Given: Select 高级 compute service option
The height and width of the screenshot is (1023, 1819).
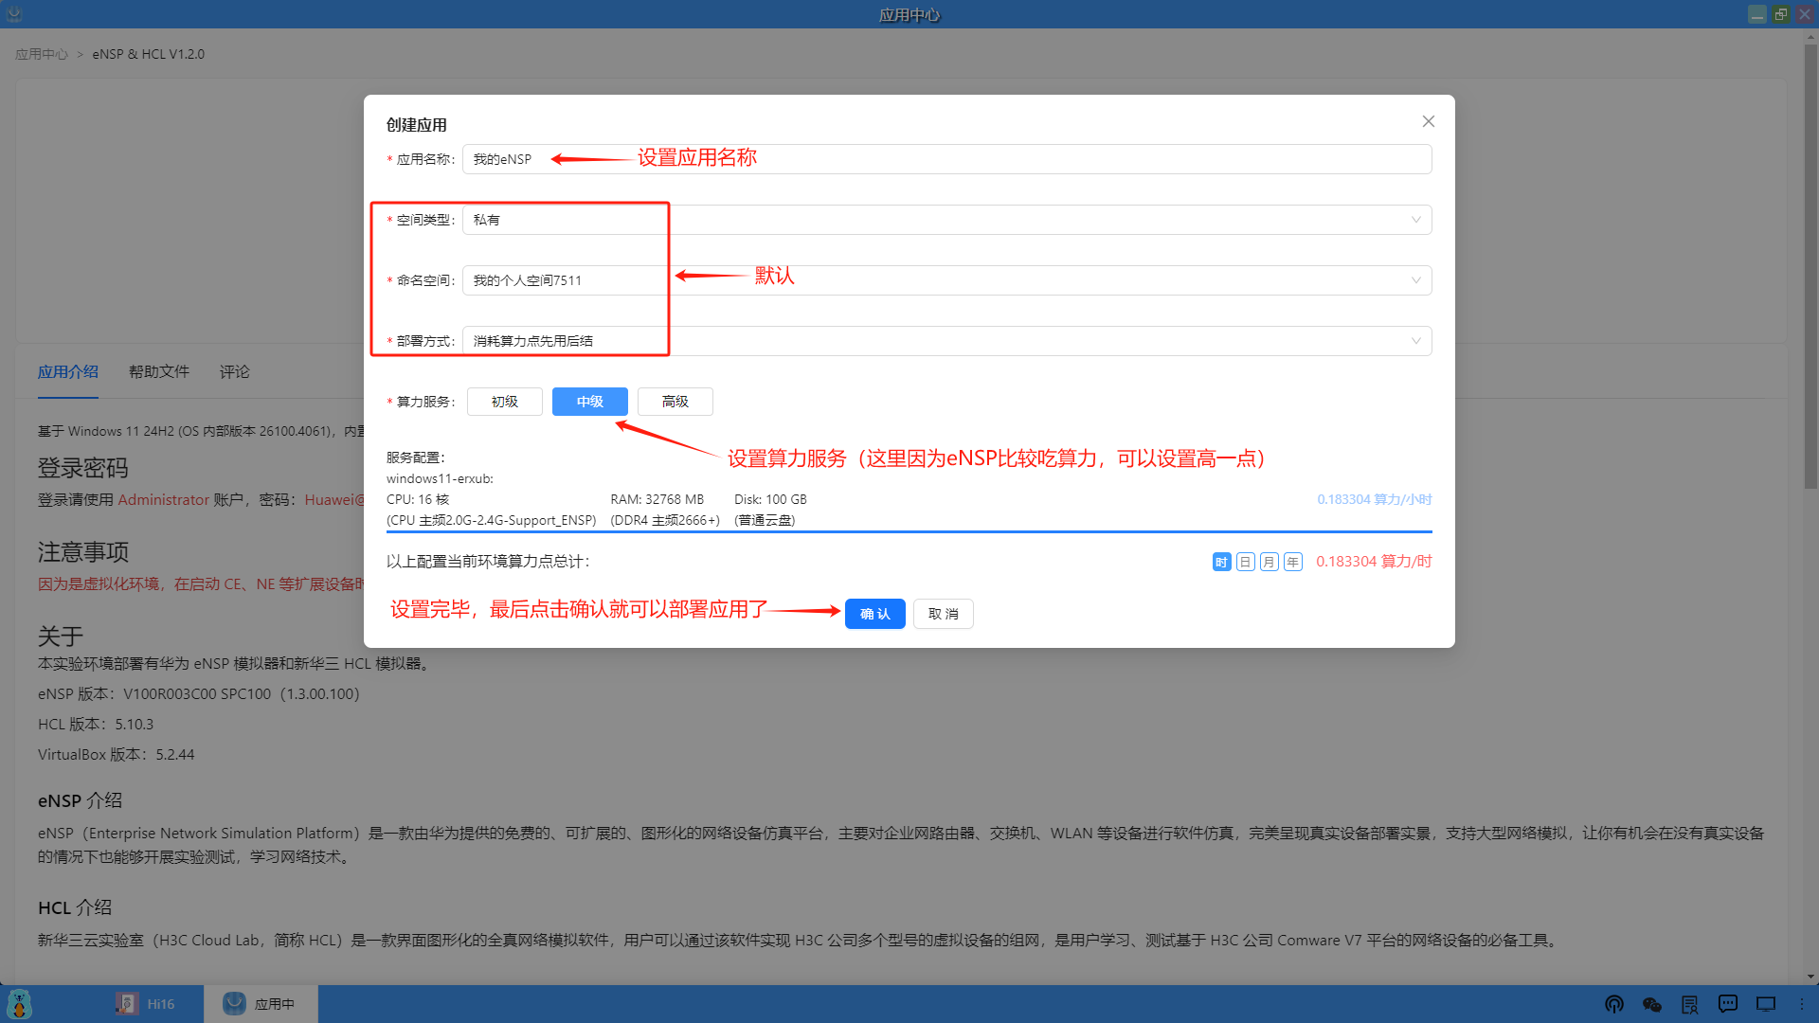Looking at the screenshot, I should 675,401.
